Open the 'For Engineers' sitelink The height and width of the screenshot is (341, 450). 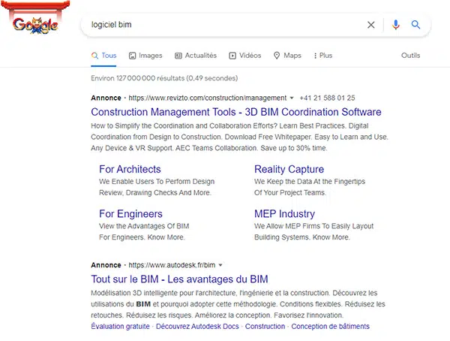pos(130,214)
